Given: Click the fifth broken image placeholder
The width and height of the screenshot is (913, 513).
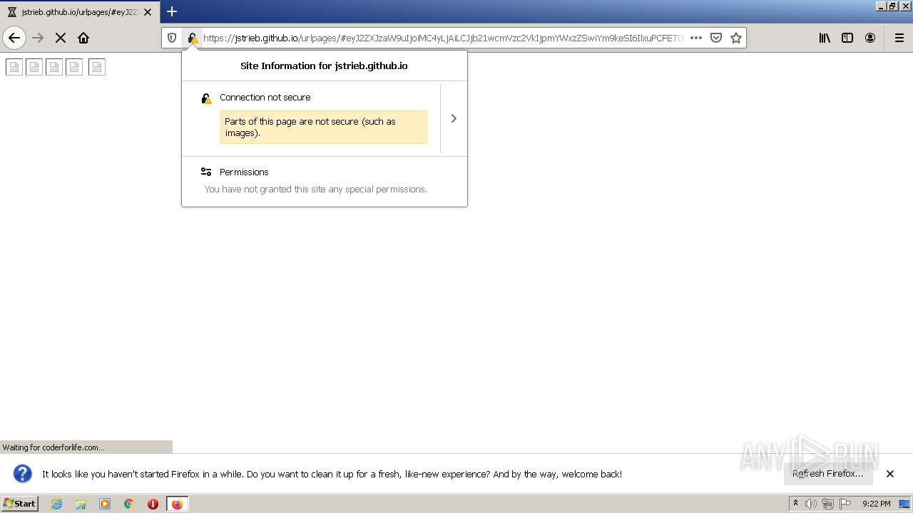Looking at the screenshot, I should [x=97, y=67].
